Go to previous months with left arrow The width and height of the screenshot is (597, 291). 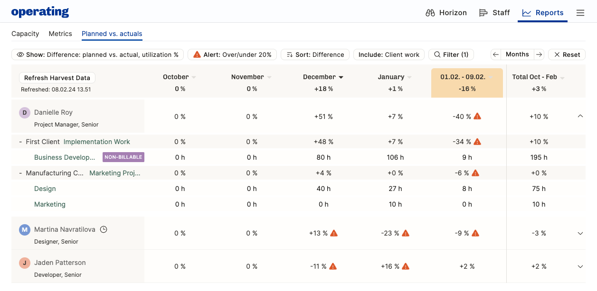(x=496, y=55)
